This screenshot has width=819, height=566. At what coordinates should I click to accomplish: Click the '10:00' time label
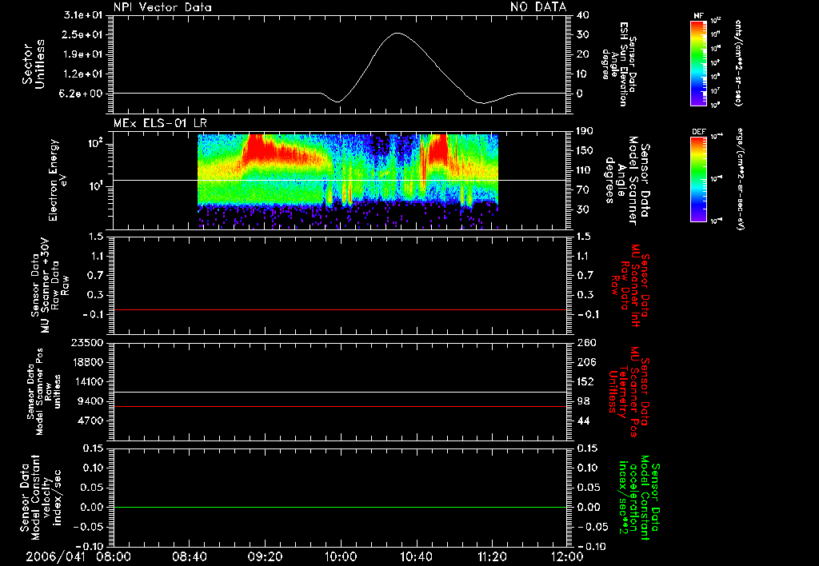click(341, 557)
